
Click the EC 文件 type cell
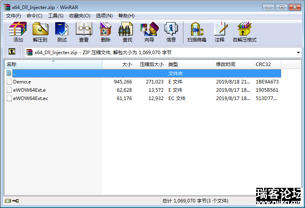pos(177,98)
